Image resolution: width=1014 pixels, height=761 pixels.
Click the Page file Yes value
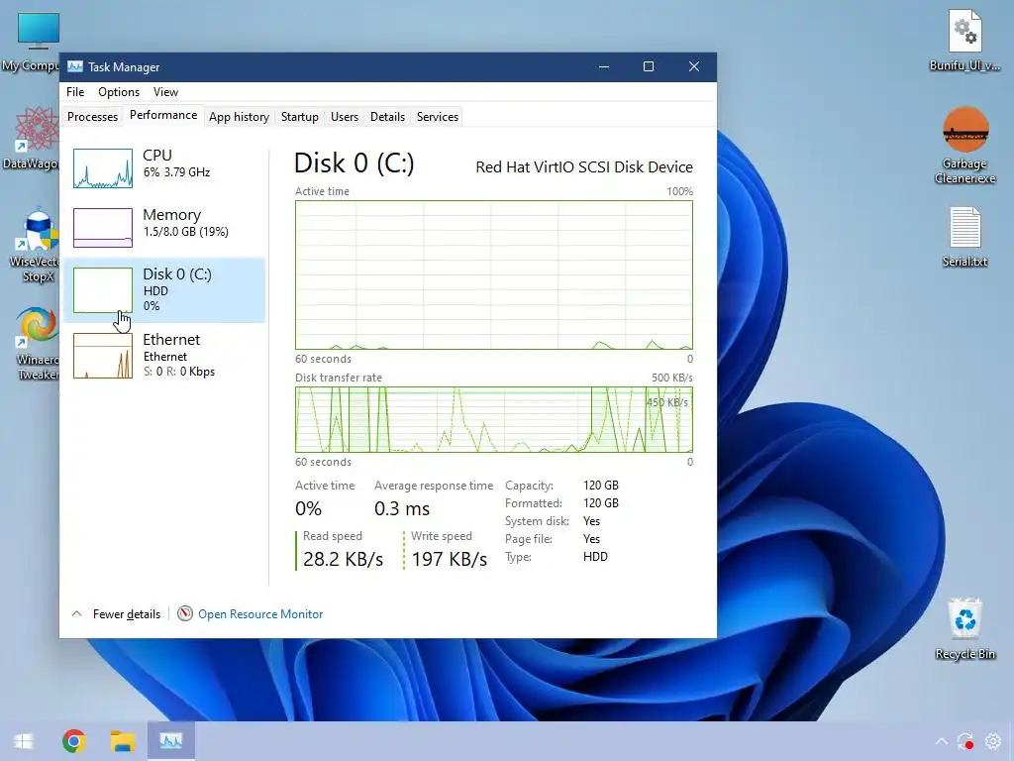(x=591, y=539)
